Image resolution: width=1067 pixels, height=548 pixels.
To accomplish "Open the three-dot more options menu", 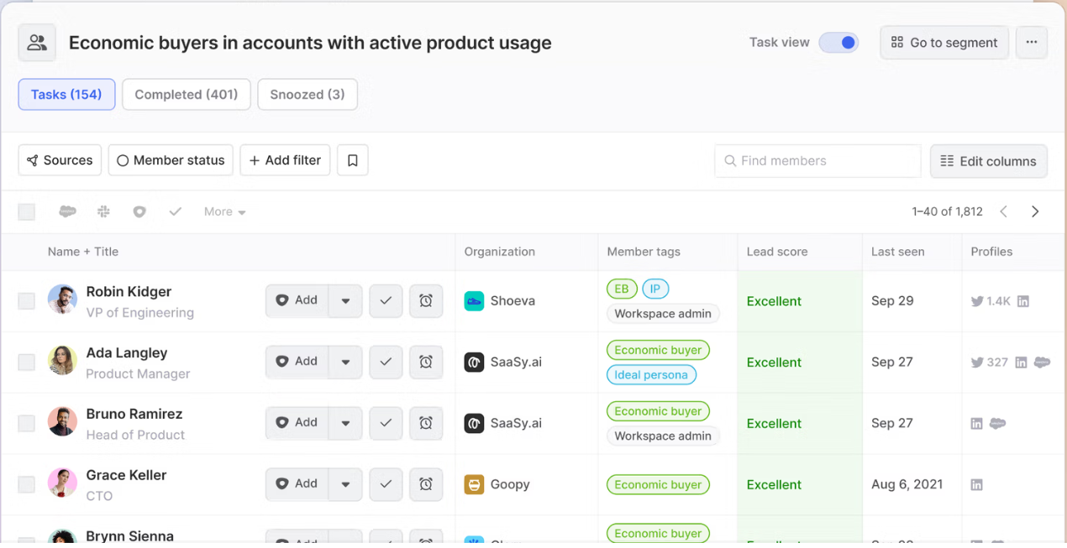I will 1032,42.
